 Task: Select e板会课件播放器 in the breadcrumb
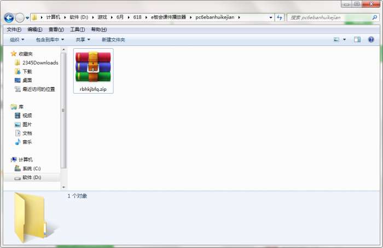pos(169,17)
